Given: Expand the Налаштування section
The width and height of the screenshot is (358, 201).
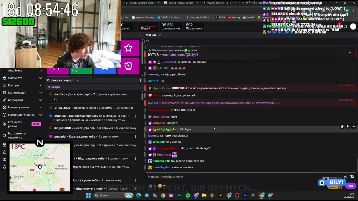Looking at the screenshot, I should (41, 107).
